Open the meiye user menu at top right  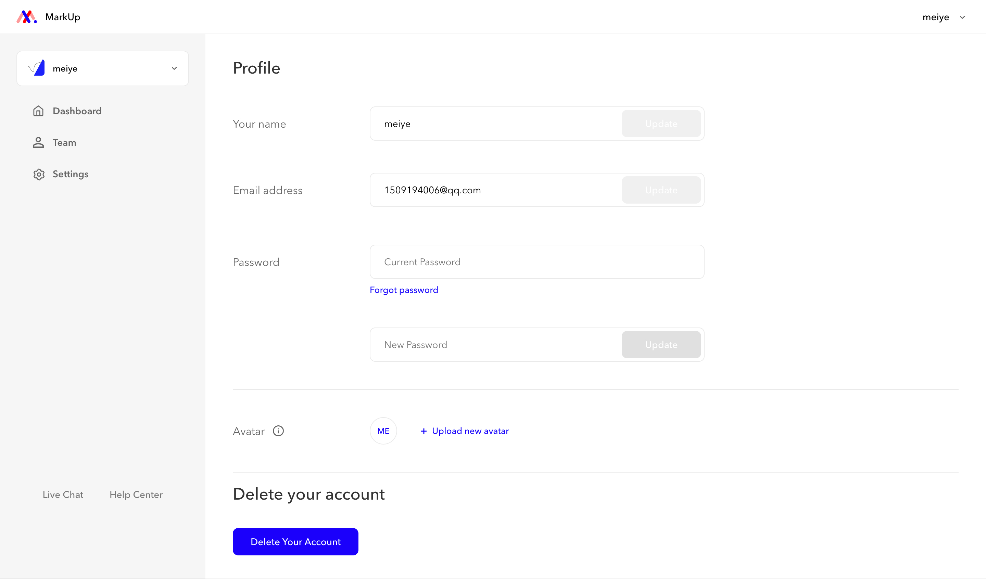944,17
